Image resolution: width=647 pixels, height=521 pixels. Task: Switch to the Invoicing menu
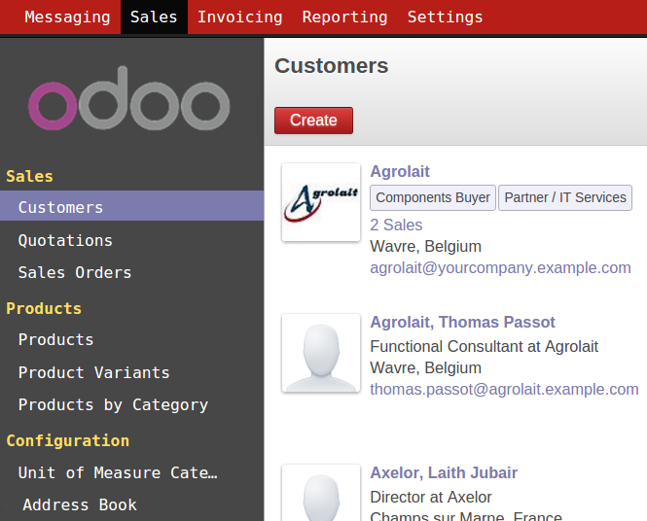pyautogui.click(x=239, y=17)
